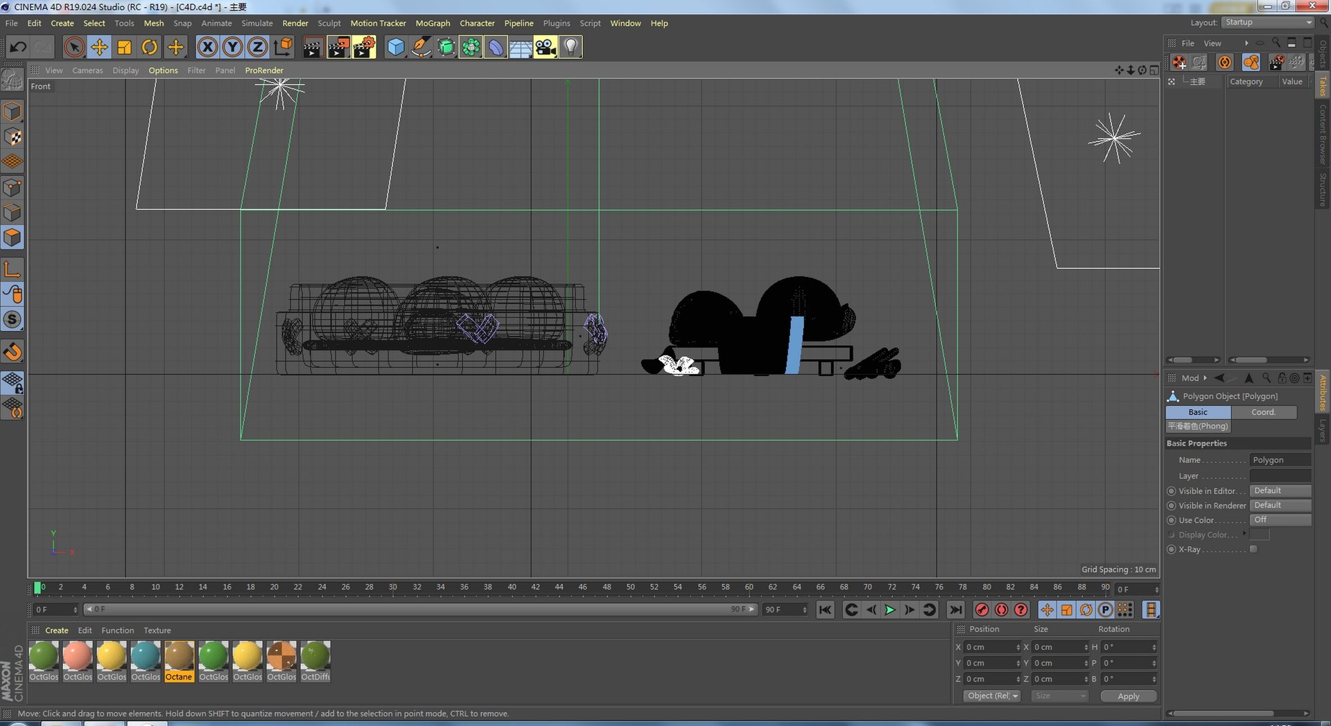Toggle Use Color radio button

coord(1172,520)
